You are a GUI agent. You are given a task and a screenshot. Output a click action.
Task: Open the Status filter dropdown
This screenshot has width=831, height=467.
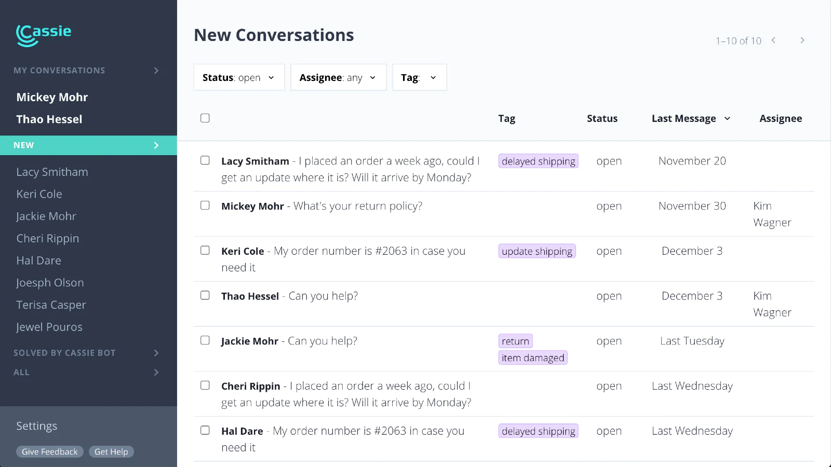(239, 77)
